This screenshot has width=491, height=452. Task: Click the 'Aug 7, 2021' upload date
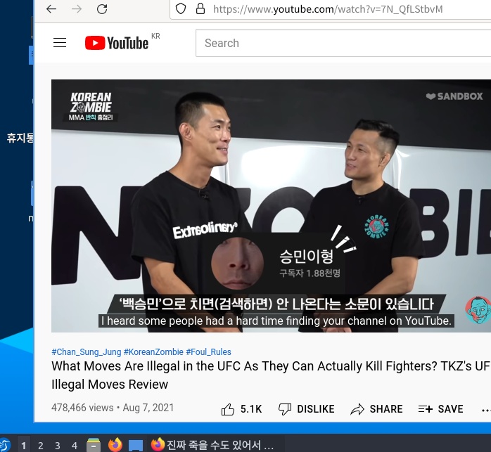click(148, 408)
